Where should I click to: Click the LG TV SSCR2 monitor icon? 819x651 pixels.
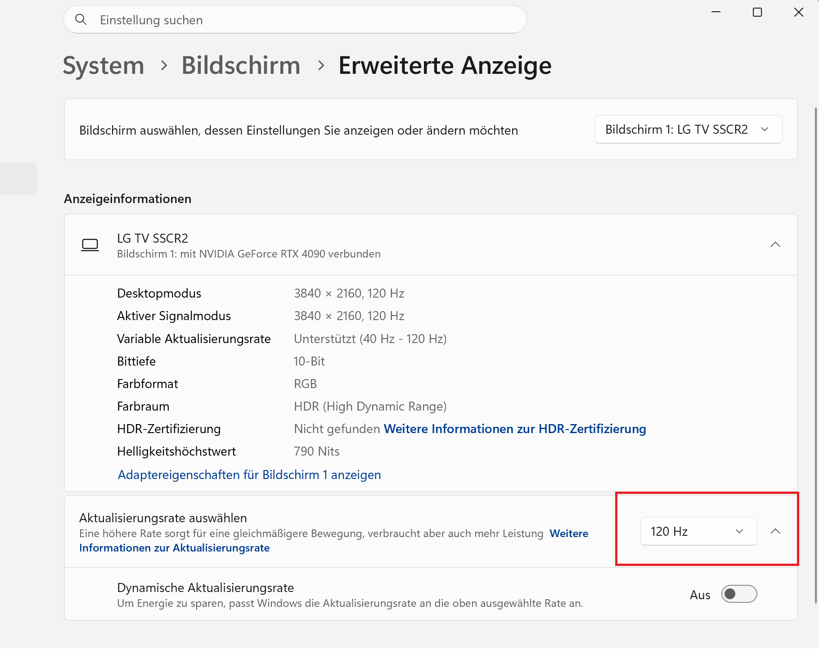(x=90, y=245)
